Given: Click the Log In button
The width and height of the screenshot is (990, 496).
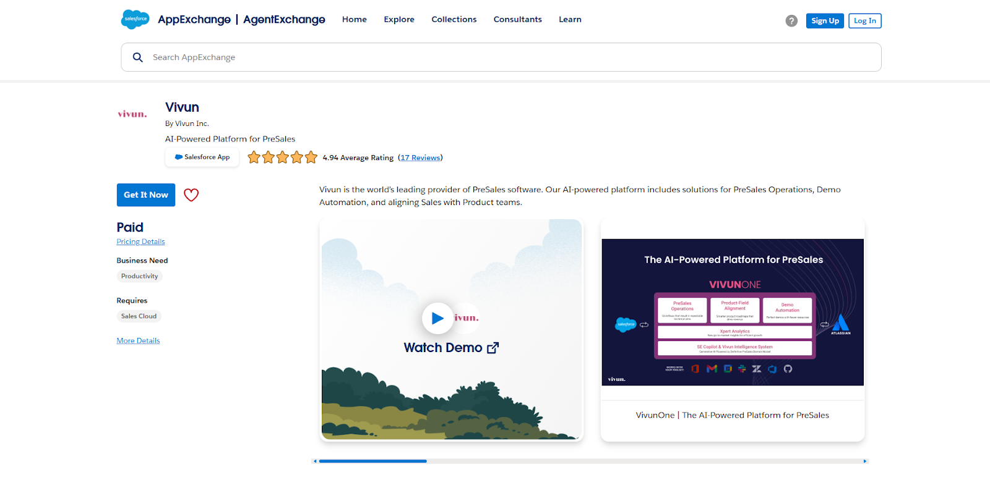Looking at the screenshot, I should (x=865, y=21).
